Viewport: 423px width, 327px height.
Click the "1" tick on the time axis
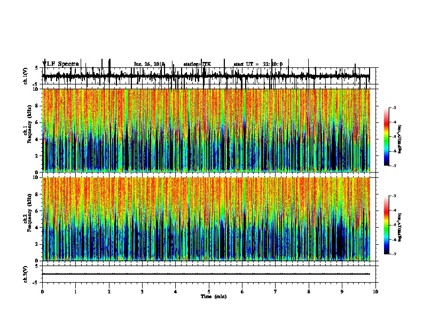coord(75,292)
